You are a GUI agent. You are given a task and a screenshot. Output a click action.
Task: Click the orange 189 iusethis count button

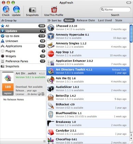pyautogui.click(x=8, y=87)
